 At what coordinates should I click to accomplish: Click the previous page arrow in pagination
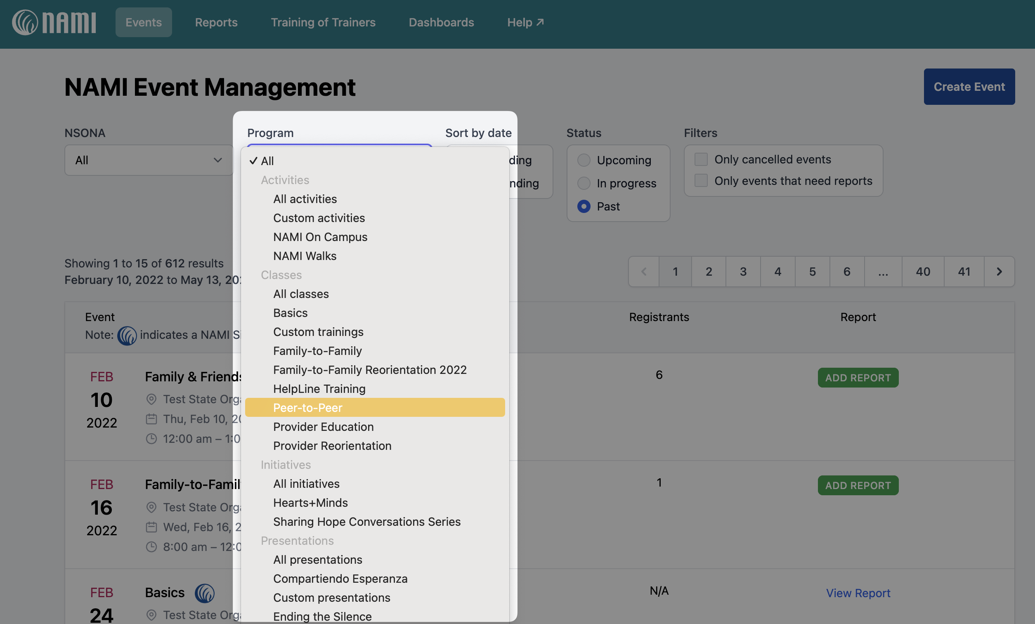[x=643, y=272]
